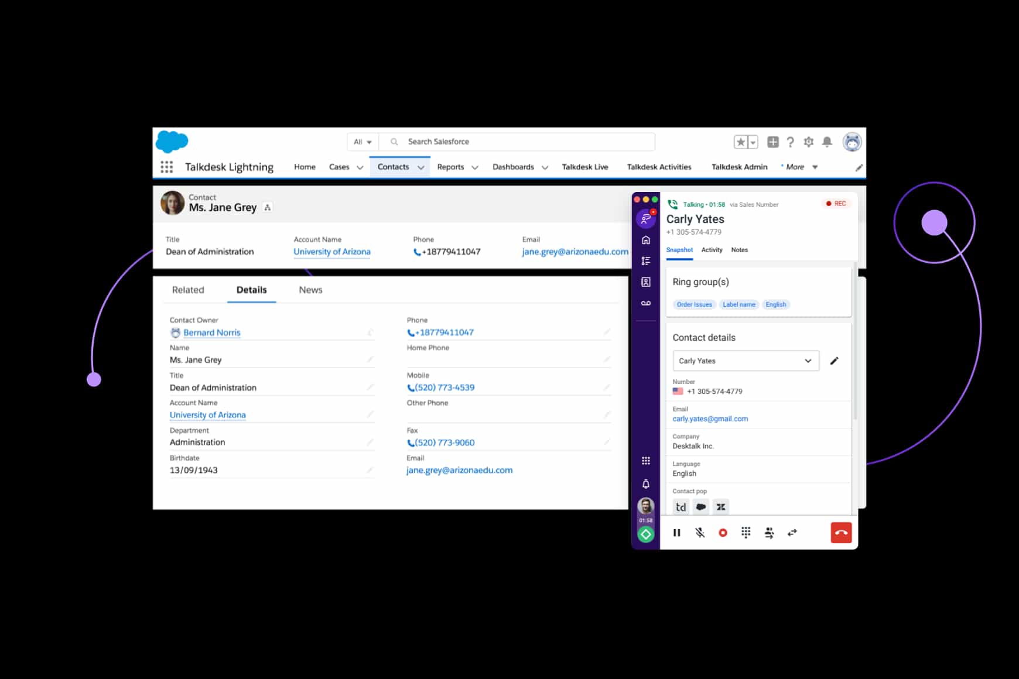Select the Details tab
The image size is (1019, 679).
pyautogui.click(x=251, y=290)
